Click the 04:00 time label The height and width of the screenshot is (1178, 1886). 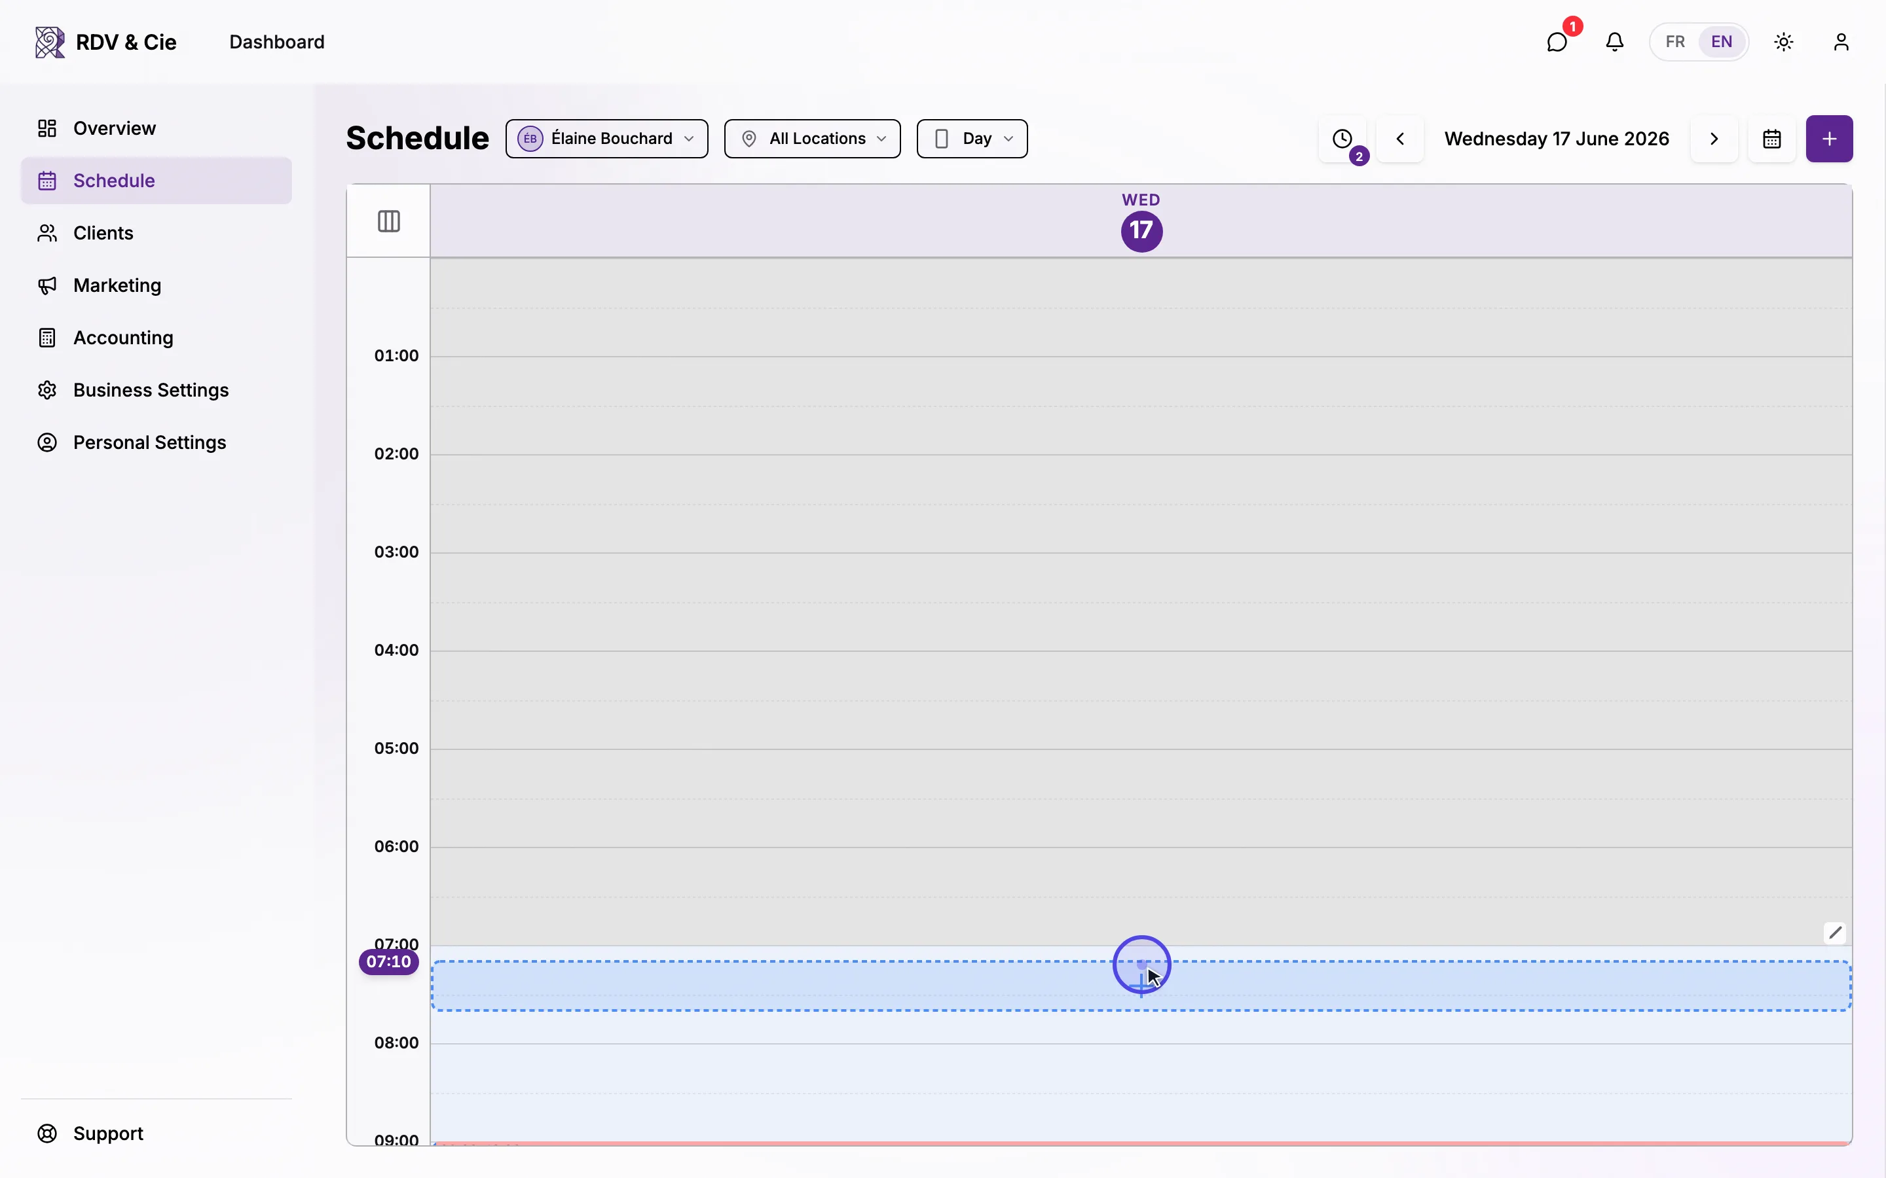tap(396, 650)
